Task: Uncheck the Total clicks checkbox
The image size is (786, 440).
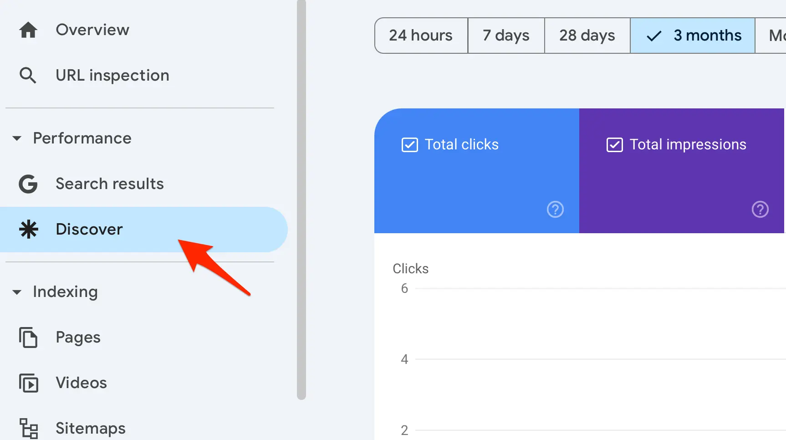Action: click(409, 145)
